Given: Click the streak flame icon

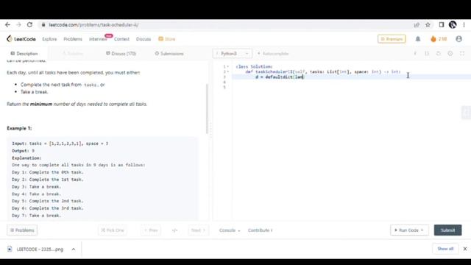Looking at the screenshot, I should [x=433, y=39].
